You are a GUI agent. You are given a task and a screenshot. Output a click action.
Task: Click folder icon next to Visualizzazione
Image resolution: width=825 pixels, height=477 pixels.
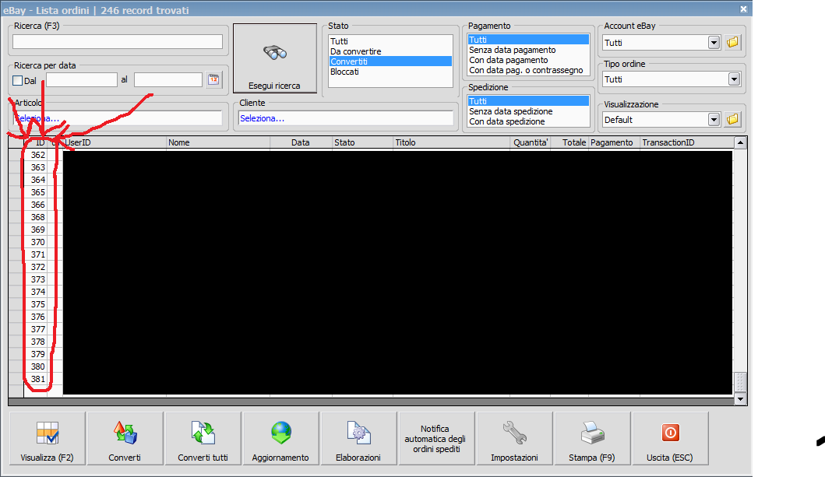[732, 120]
